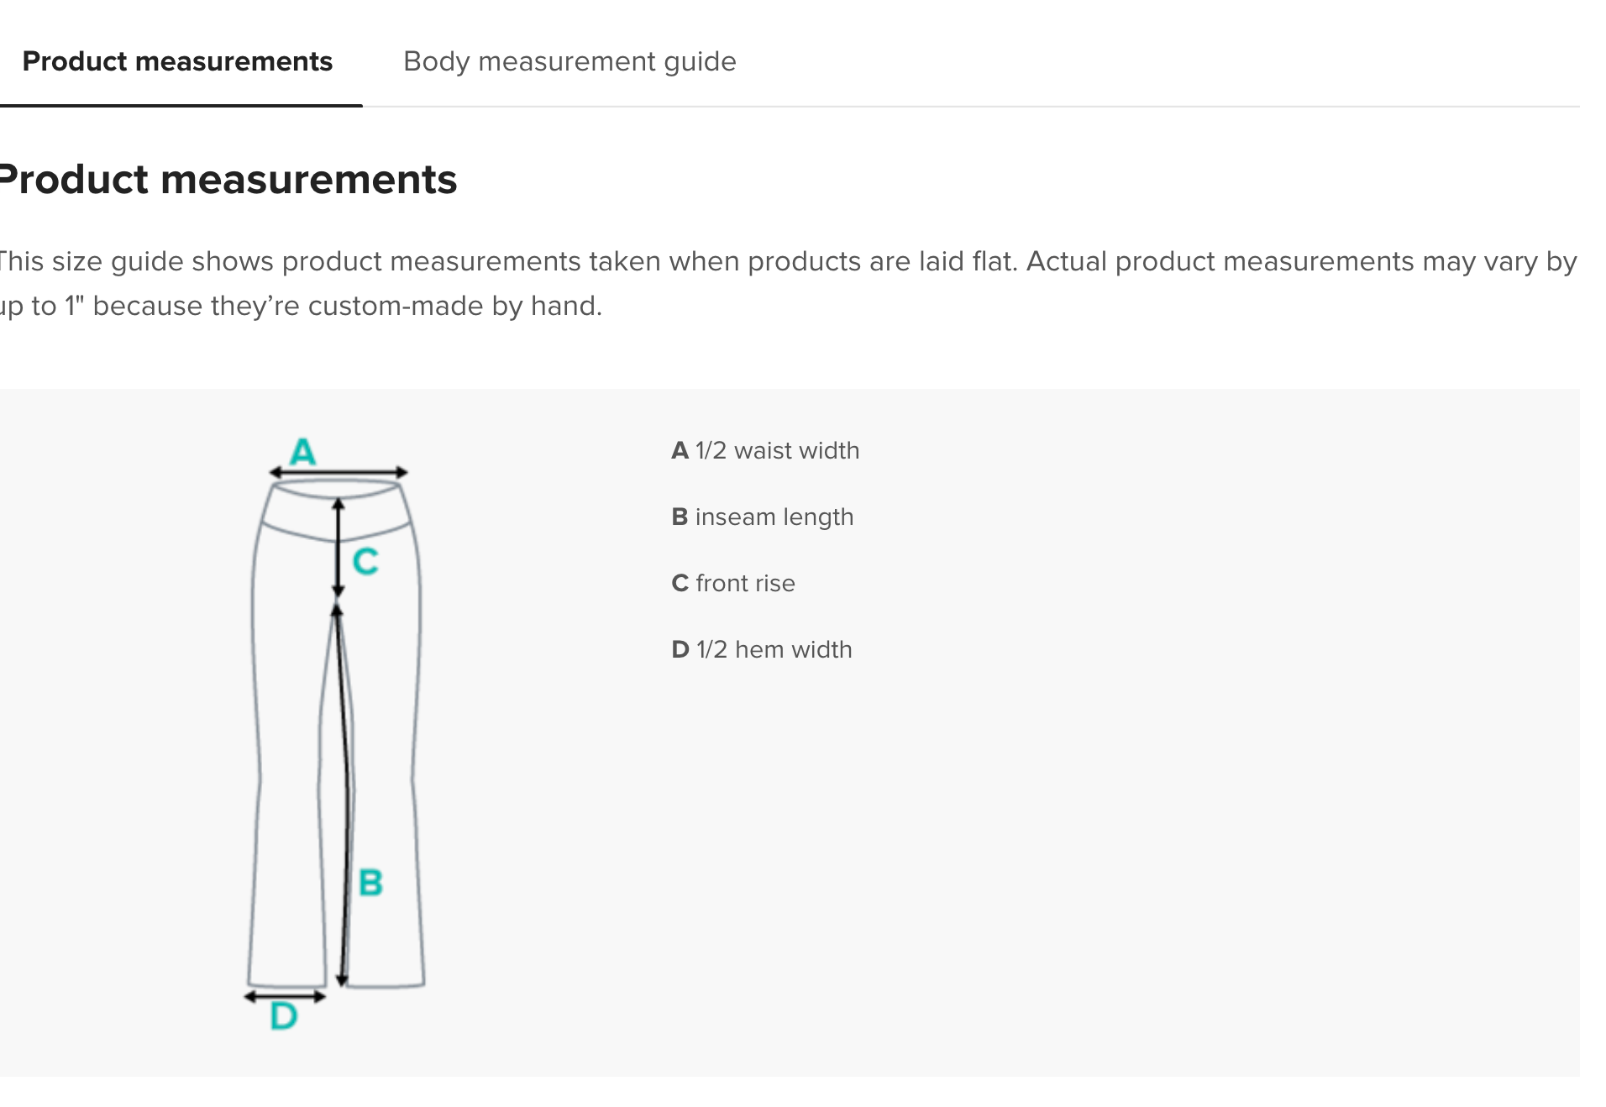The width and height of the screenshot is (1606, 1107).
Task: Click the teal letter B on diagram
Action: pyautogui.click(x=370, y=883)
